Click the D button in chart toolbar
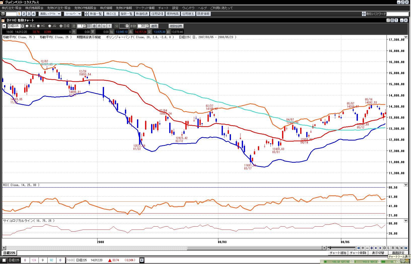The height and width of the screenshot is (264, 411). 385,248
